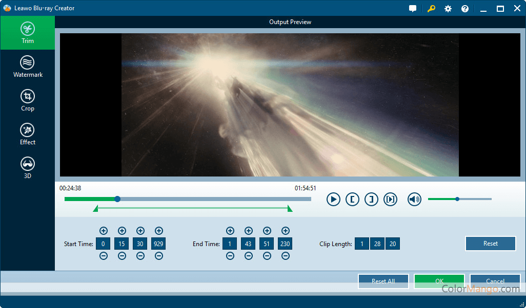
Task: Open the 3D settings tab
Action: tap(28, 168)
